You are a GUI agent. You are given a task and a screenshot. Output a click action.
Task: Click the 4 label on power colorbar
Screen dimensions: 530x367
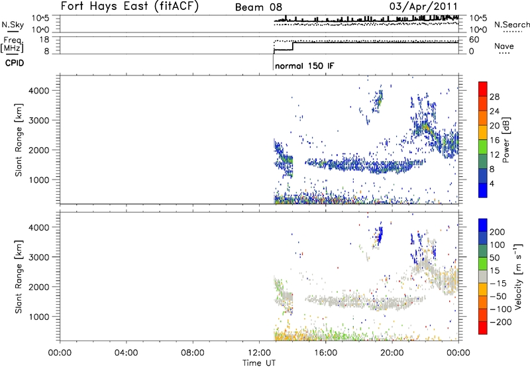[492, 183]
